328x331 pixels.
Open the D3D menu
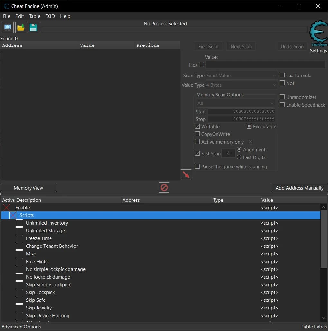(x=50, y=16)
